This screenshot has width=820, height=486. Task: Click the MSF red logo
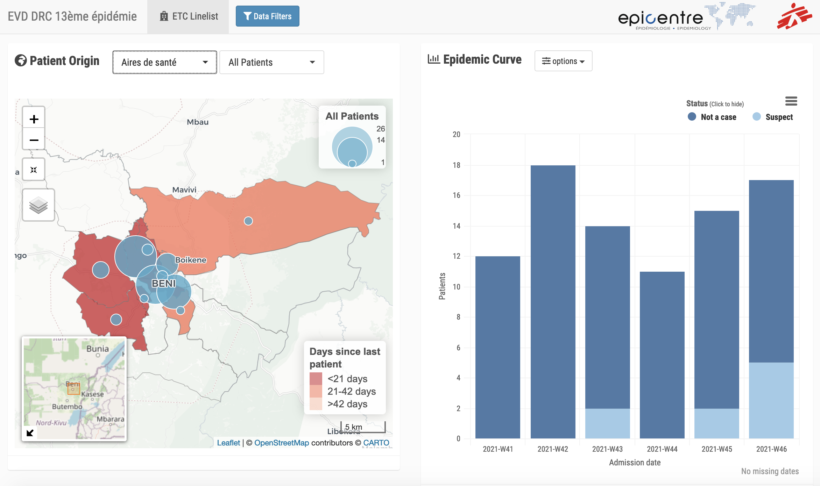(794, 16)
